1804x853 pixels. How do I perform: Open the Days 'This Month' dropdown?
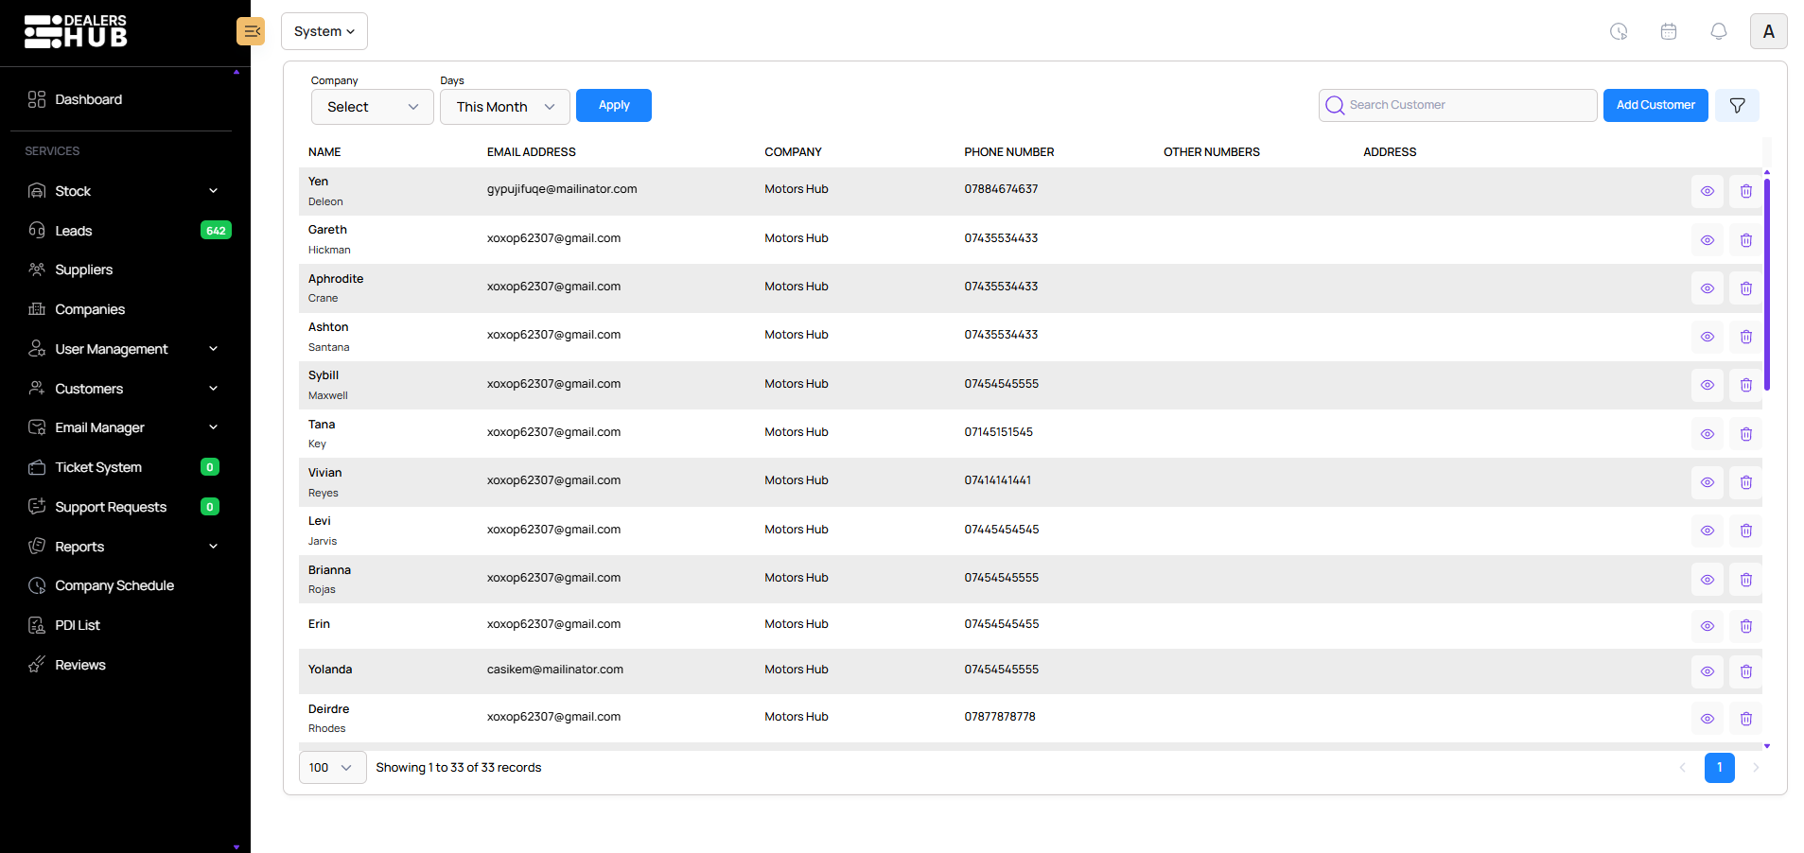(x=504, y=107)
